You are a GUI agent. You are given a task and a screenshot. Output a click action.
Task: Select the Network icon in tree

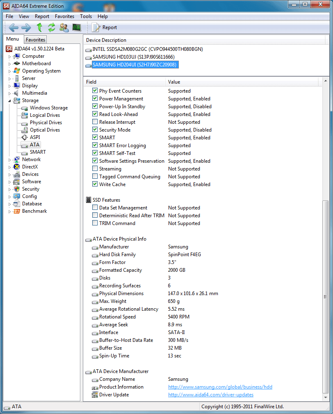pos(17,159)
